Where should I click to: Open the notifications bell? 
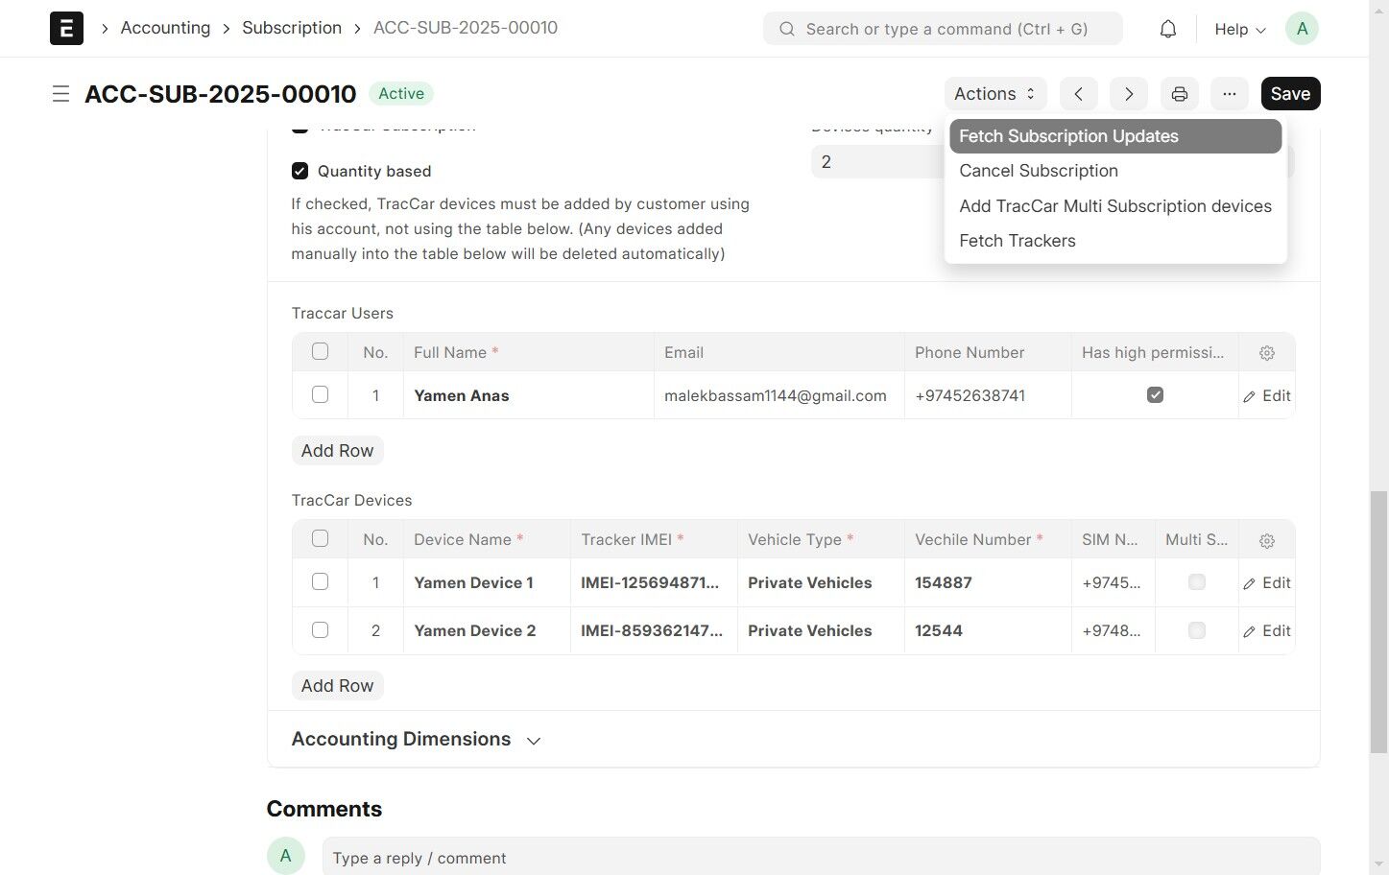[1167, 29]
